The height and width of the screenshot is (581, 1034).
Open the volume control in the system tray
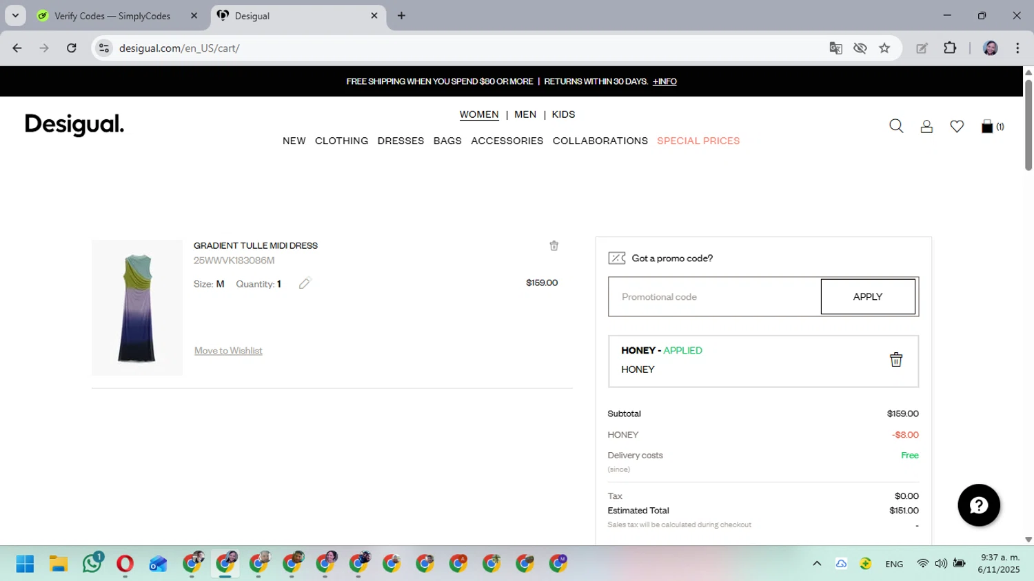(x=941, y=564)
